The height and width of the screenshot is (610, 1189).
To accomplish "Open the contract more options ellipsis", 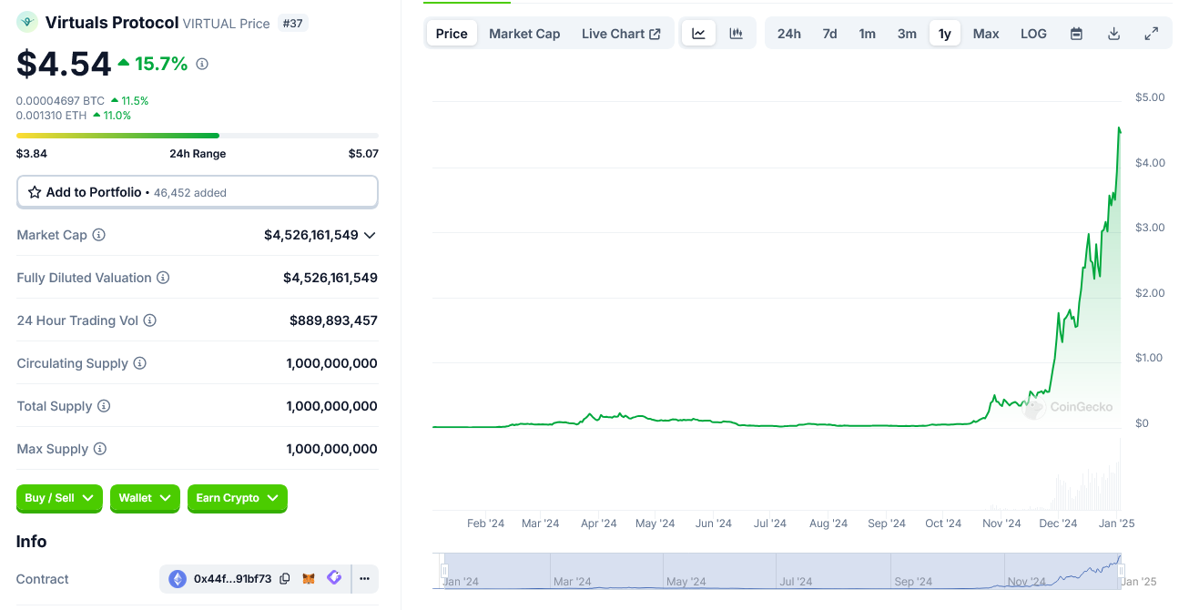I will 364,578.
